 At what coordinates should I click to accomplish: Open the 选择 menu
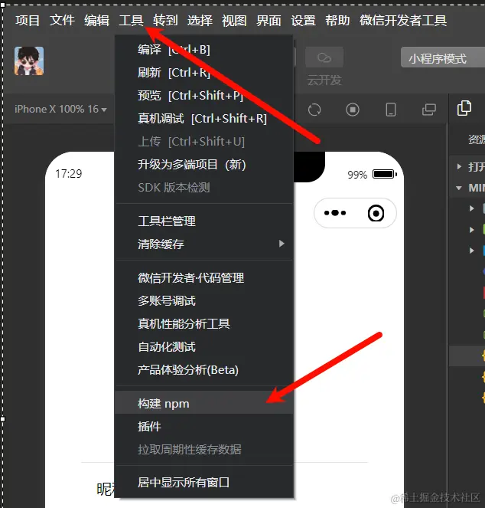200,21
